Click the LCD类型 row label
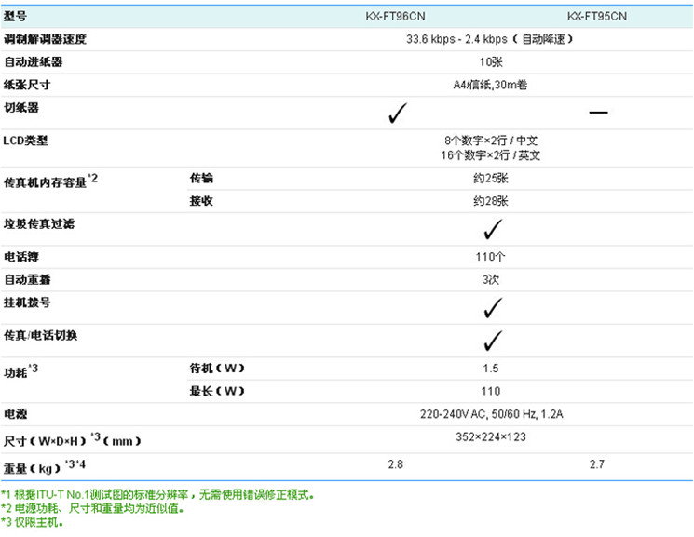 (x=25, y=141)
